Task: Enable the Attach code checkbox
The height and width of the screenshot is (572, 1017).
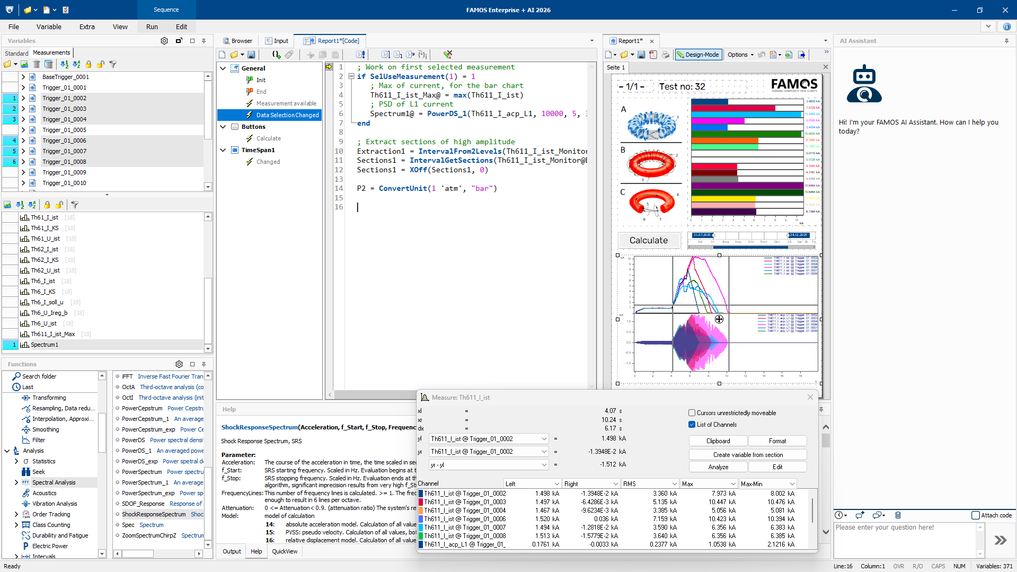Action: tap(975, 515)
